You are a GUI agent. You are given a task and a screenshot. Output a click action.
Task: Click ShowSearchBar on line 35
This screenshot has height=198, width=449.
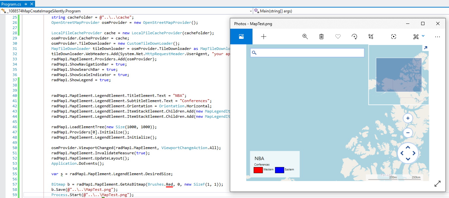pyautogui.click(x=85, y=69)
